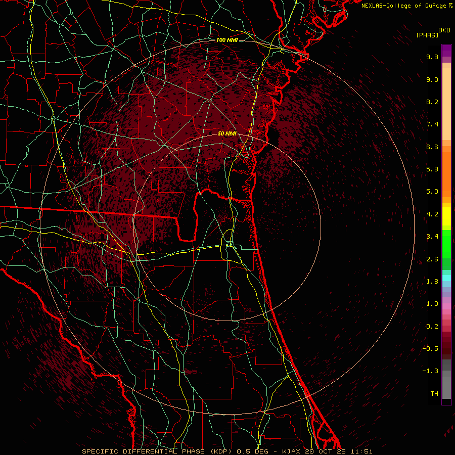Click the 7.4 scale value
This screenshot has width=455, height=455.
tap(432, 124)
